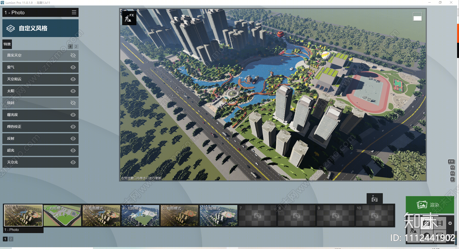Toggle visibility of 曝光度 effect
459x249 pixels.
73,115
